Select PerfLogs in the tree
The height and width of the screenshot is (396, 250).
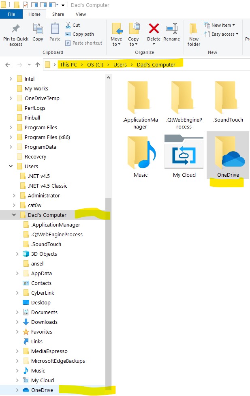[35, 108]
